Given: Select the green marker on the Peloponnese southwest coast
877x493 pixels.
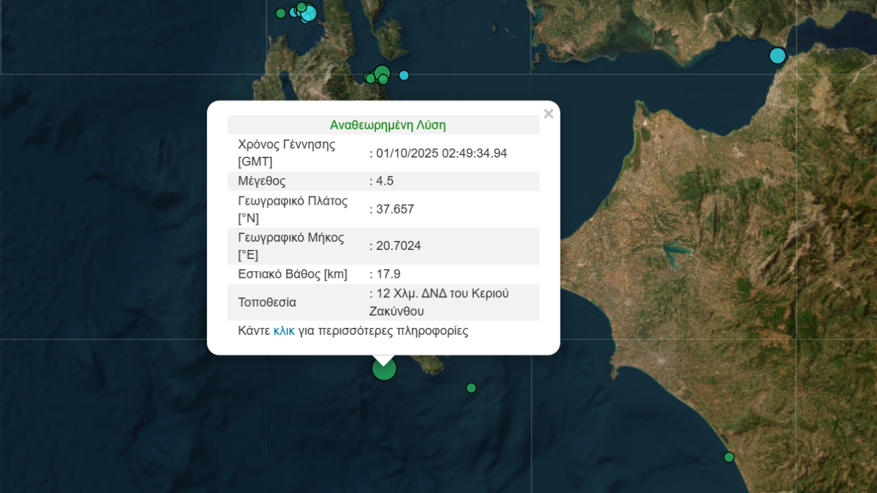Looking at the screenshot, I should click(x=729, y=457).
